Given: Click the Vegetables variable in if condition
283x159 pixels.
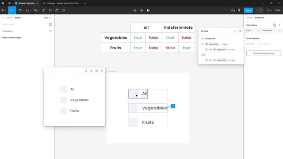Looking at the screenshot, I should pos(212,44).
